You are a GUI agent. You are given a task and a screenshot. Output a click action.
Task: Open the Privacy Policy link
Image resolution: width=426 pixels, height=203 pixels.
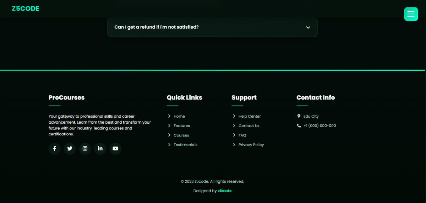251,145
